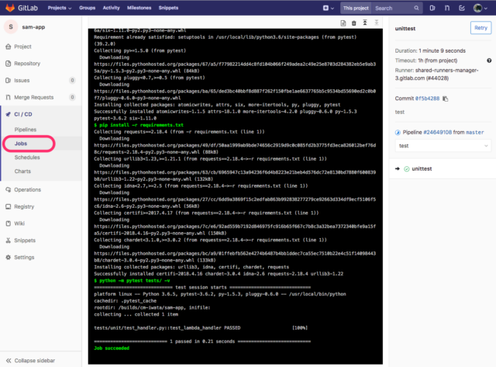
Task: Click unittest passed status icon
Action: (406, 169)
